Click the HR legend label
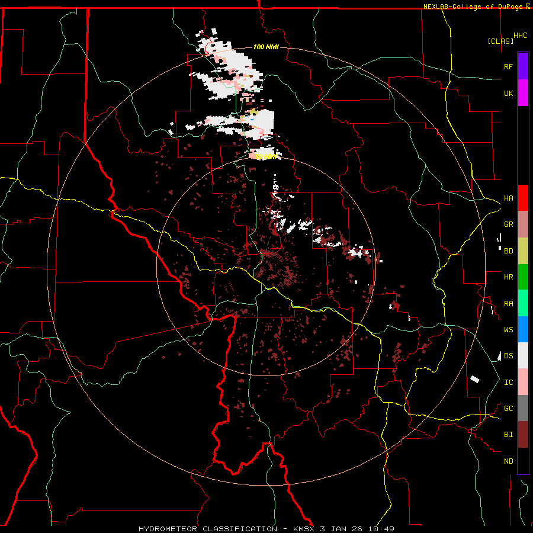533x533 pixels. (508, 277)
